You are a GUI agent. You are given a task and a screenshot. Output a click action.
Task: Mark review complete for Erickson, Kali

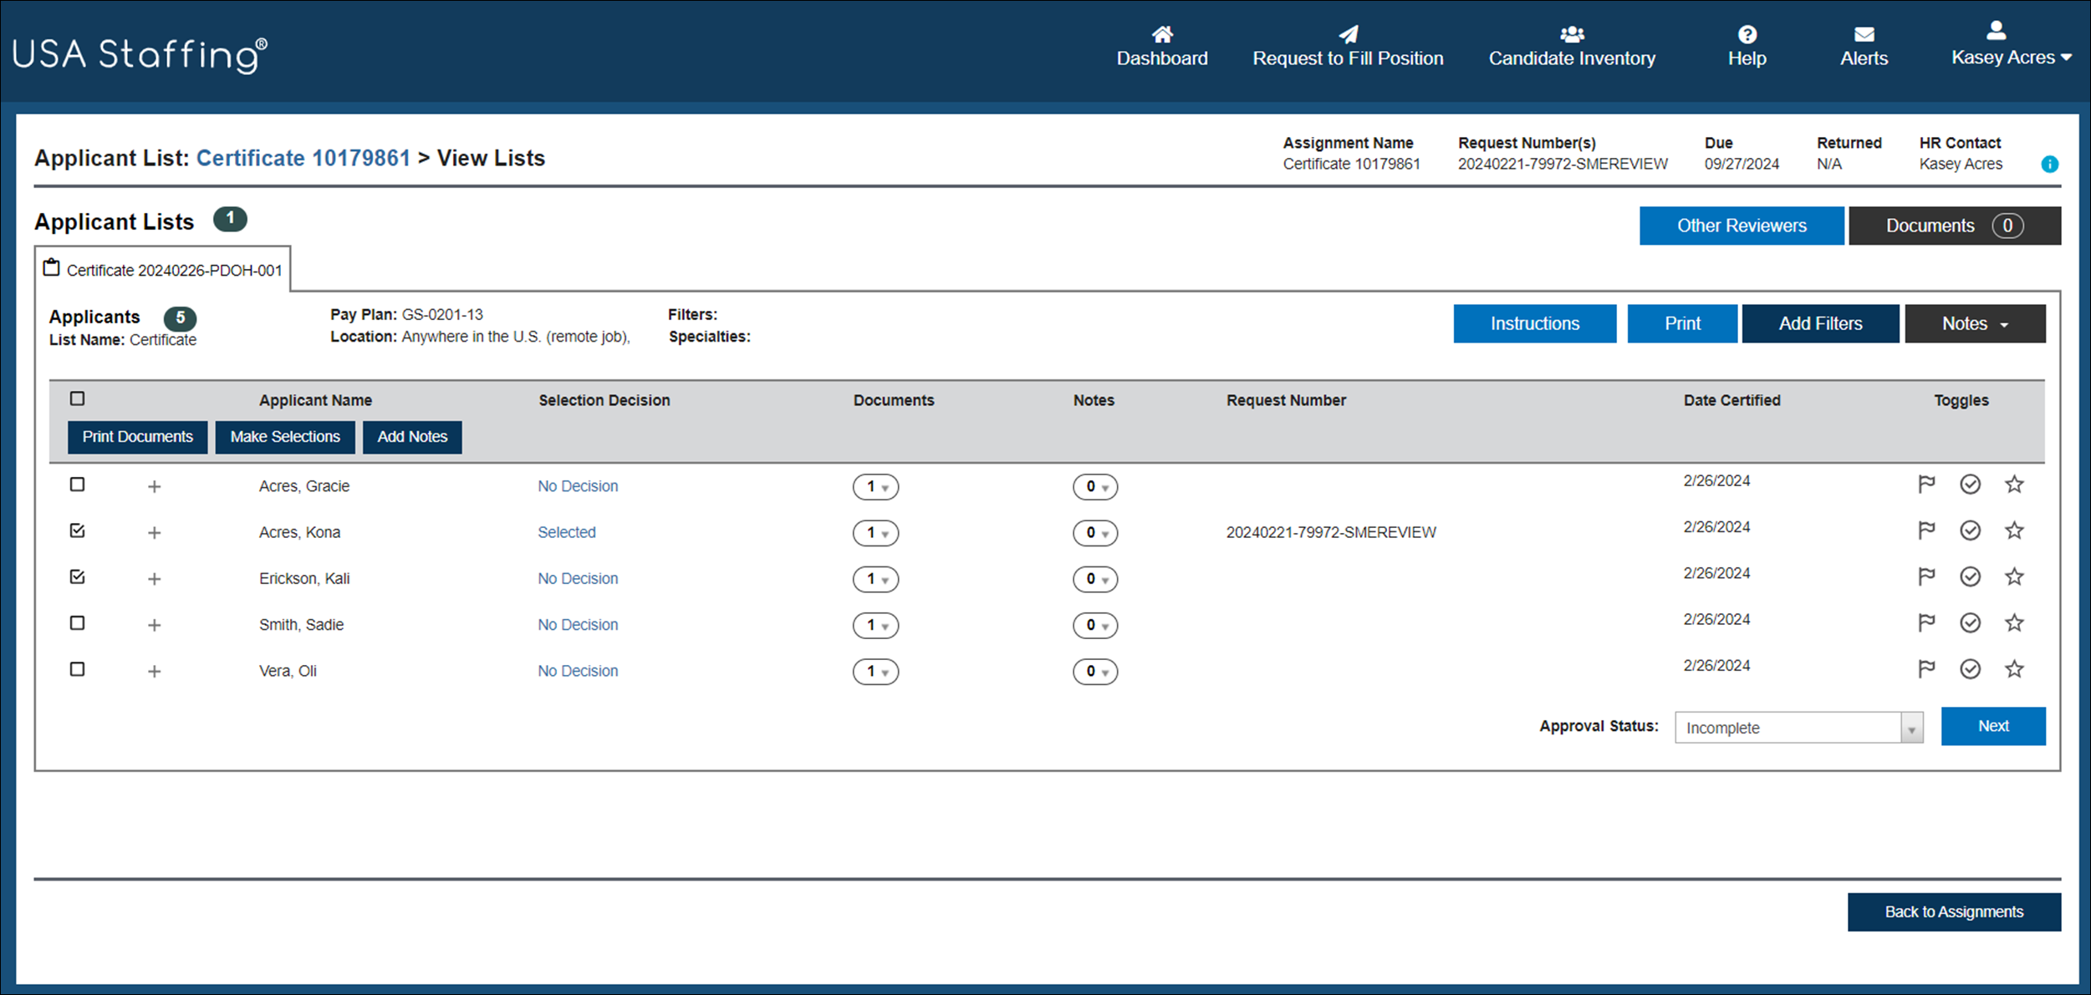[1971, 576]
